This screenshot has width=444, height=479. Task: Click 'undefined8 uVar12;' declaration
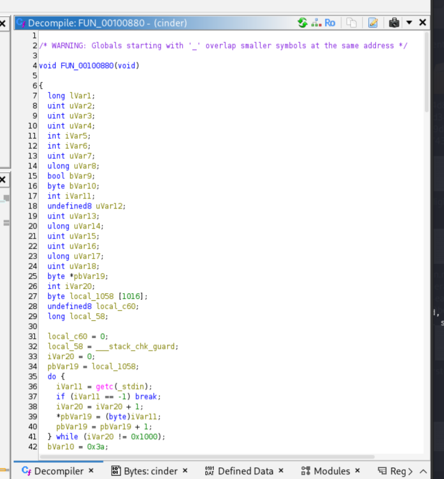pos(86,206)
